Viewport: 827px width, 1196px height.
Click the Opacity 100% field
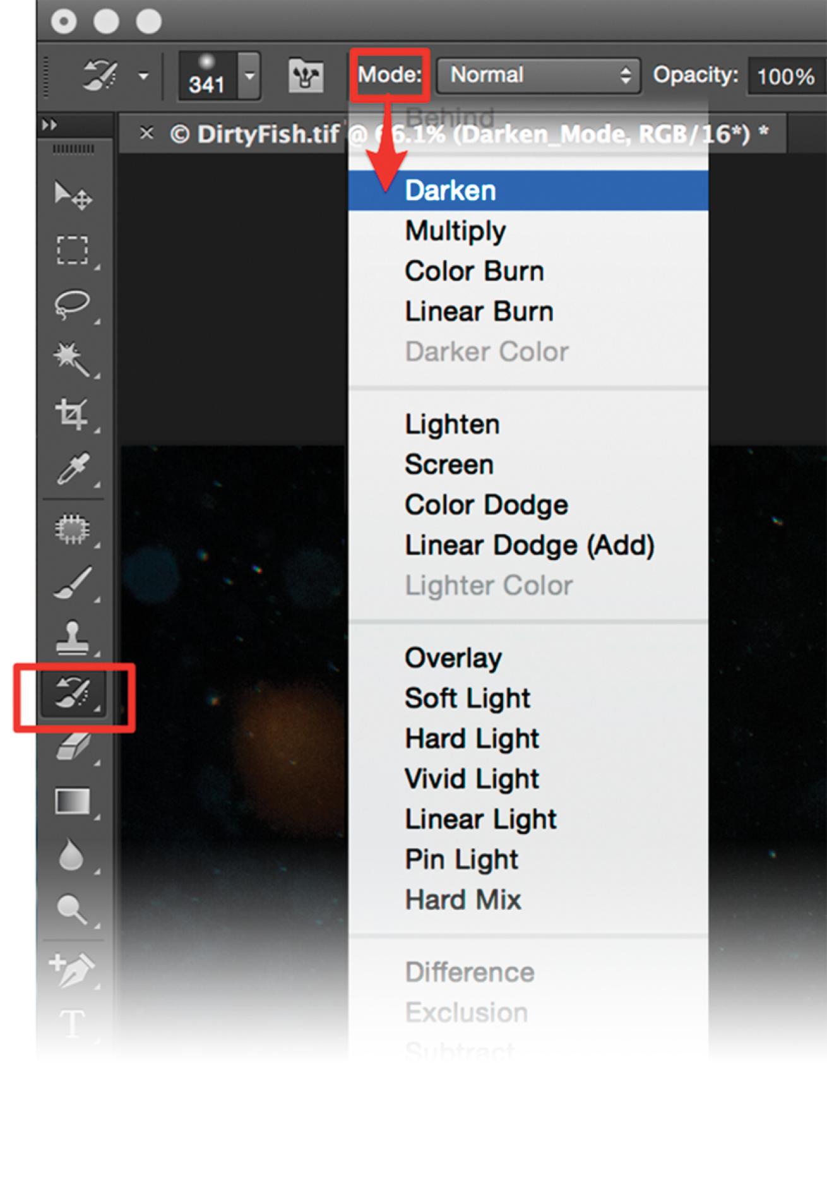click(785, 76)
